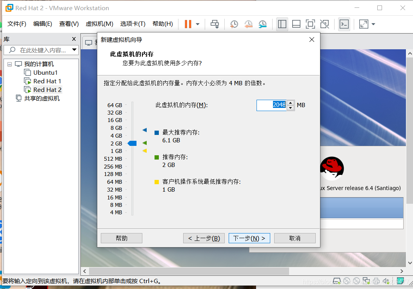Image resolution: width=413 pixels, height=289 pixels.
Task: Click the orange Pause virtual machine icon
Action: (x=188, y=24)
